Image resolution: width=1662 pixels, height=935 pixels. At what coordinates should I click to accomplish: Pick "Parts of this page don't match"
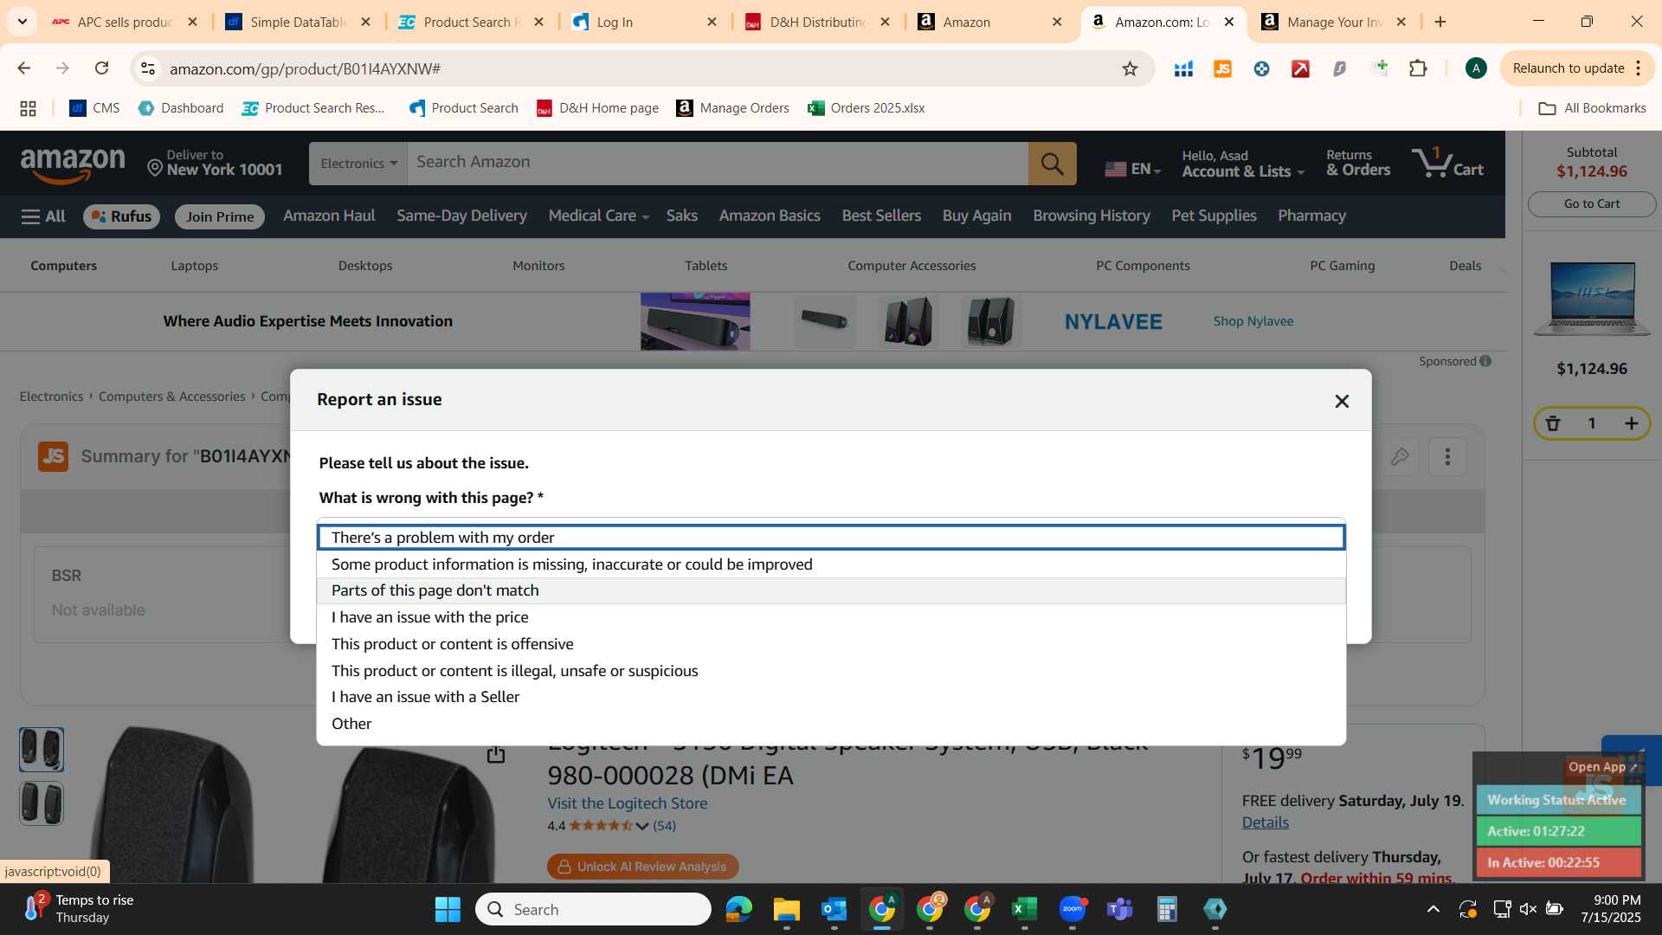pos(831,590)
